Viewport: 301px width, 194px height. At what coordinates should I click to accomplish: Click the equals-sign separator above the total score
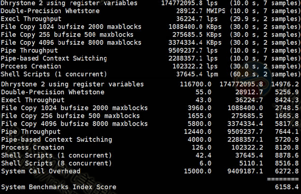pyautogui.click(x=283, y=179)
